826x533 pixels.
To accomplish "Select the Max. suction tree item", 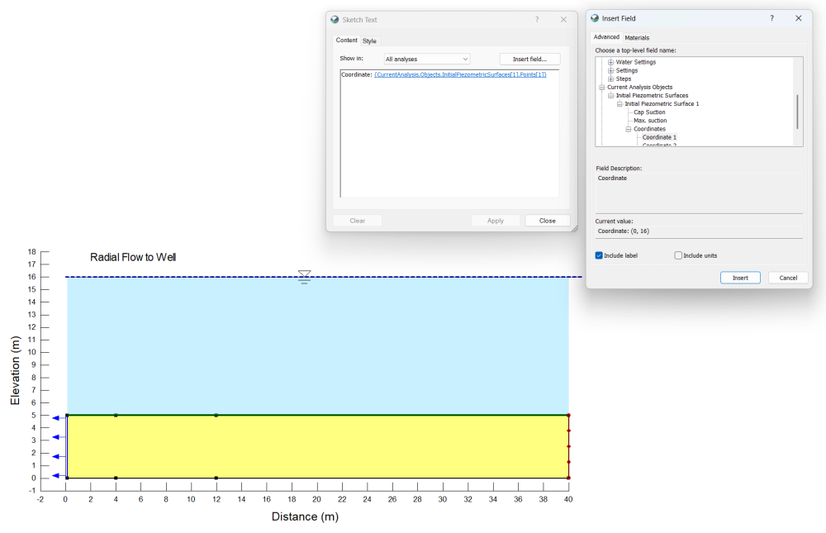I will [650, 121].
